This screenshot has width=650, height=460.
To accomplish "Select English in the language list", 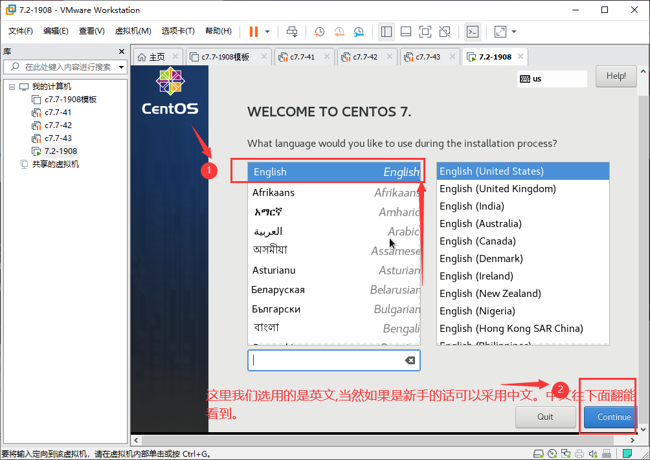I will click(x=334, y=171).
